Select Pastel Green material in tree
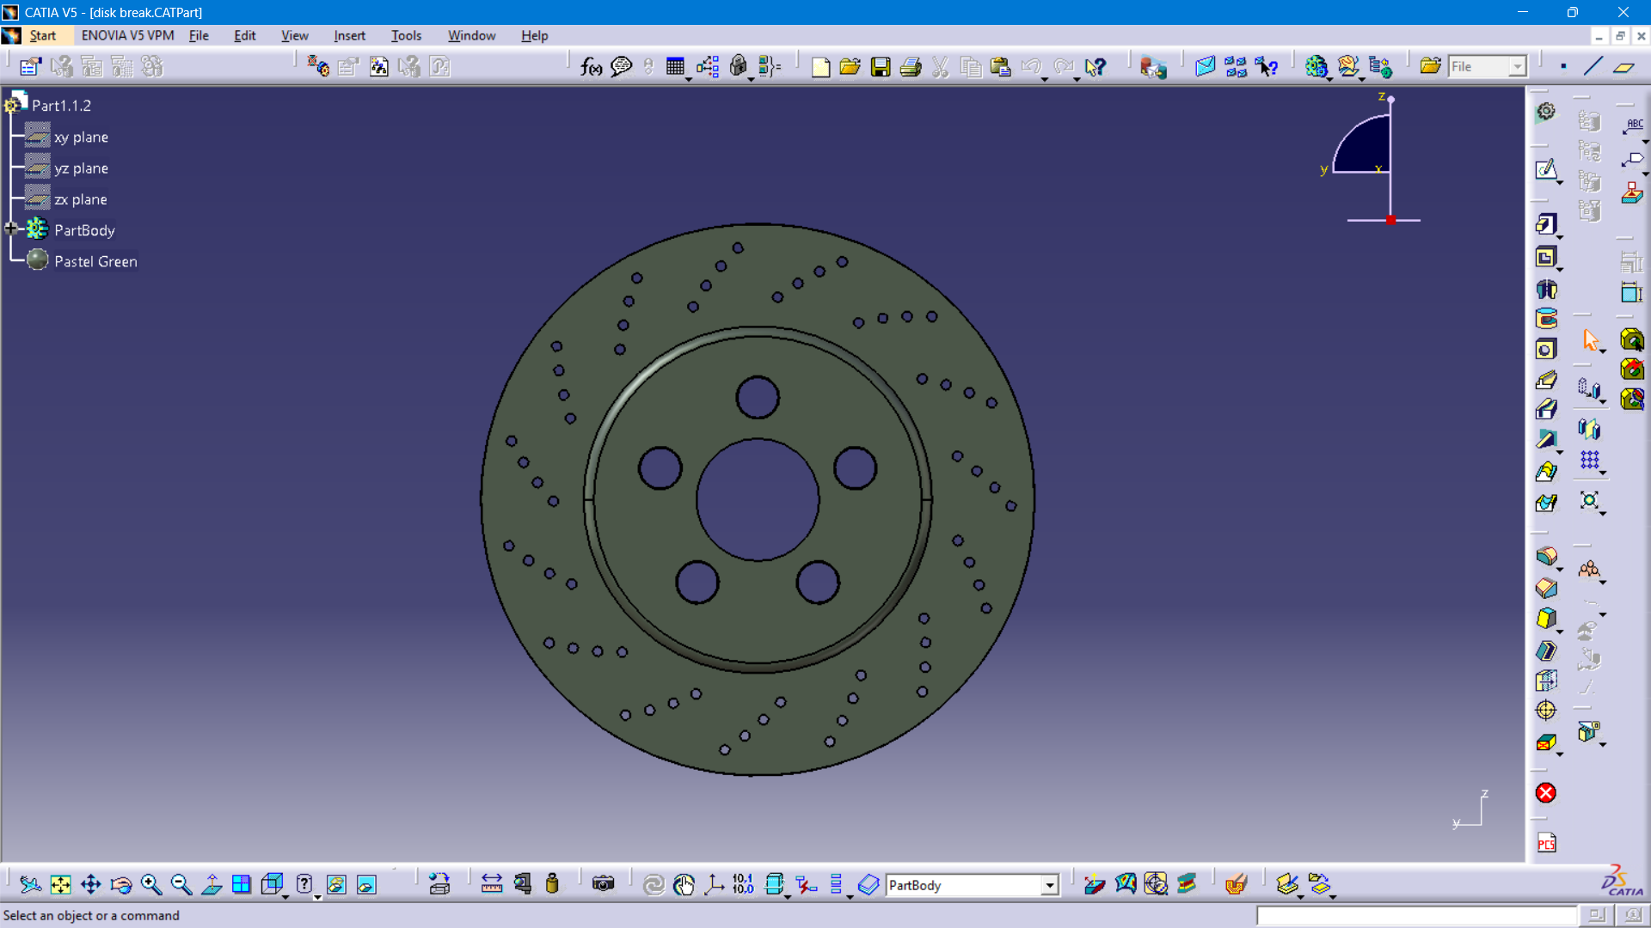The width and height of the screenshot is (1651, 928). [95, 261]
